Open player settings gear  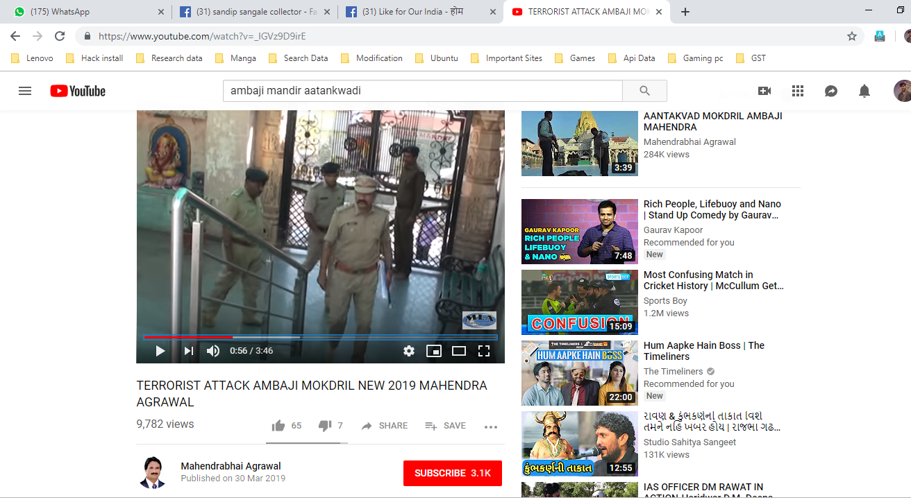(x=409, y=351)
